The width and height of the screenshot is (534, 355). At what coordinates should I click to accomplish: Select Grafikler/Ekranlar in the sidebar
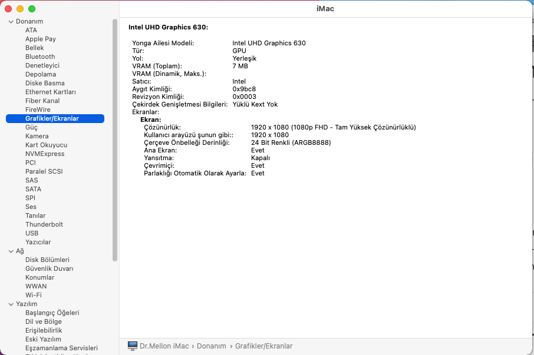[x=52, y=119]
